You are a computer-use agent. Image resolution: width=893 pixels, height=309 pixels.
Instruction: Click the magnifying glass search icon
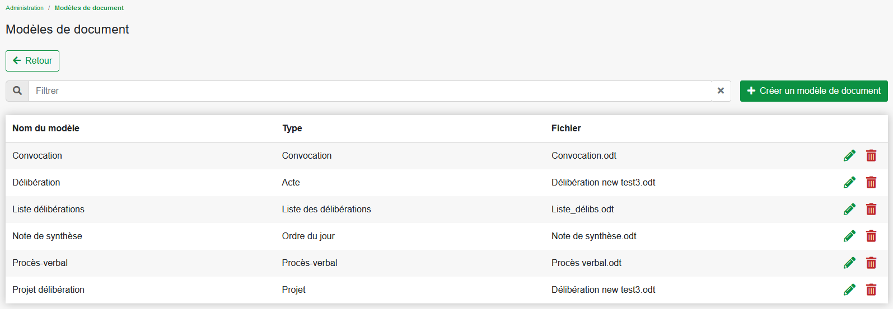click(x=17, y=91)
